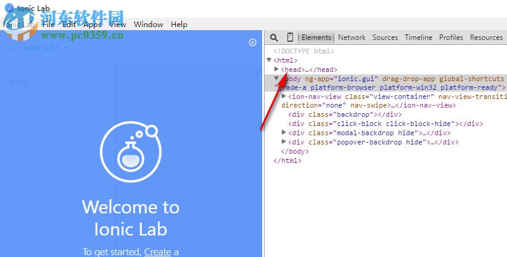Open the Profiles tab

click(x=451, y=38)
